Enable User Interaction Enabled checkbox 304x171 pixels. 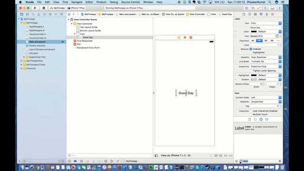pos(251,111)
